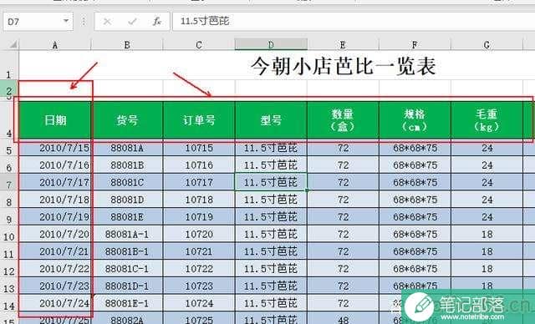
Task: Click quantity 72 in row 12
Action: [343, 269]
